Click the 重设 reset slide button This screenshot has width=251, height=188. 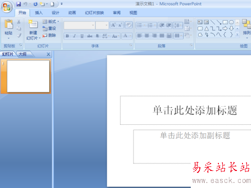click(49, 29)
